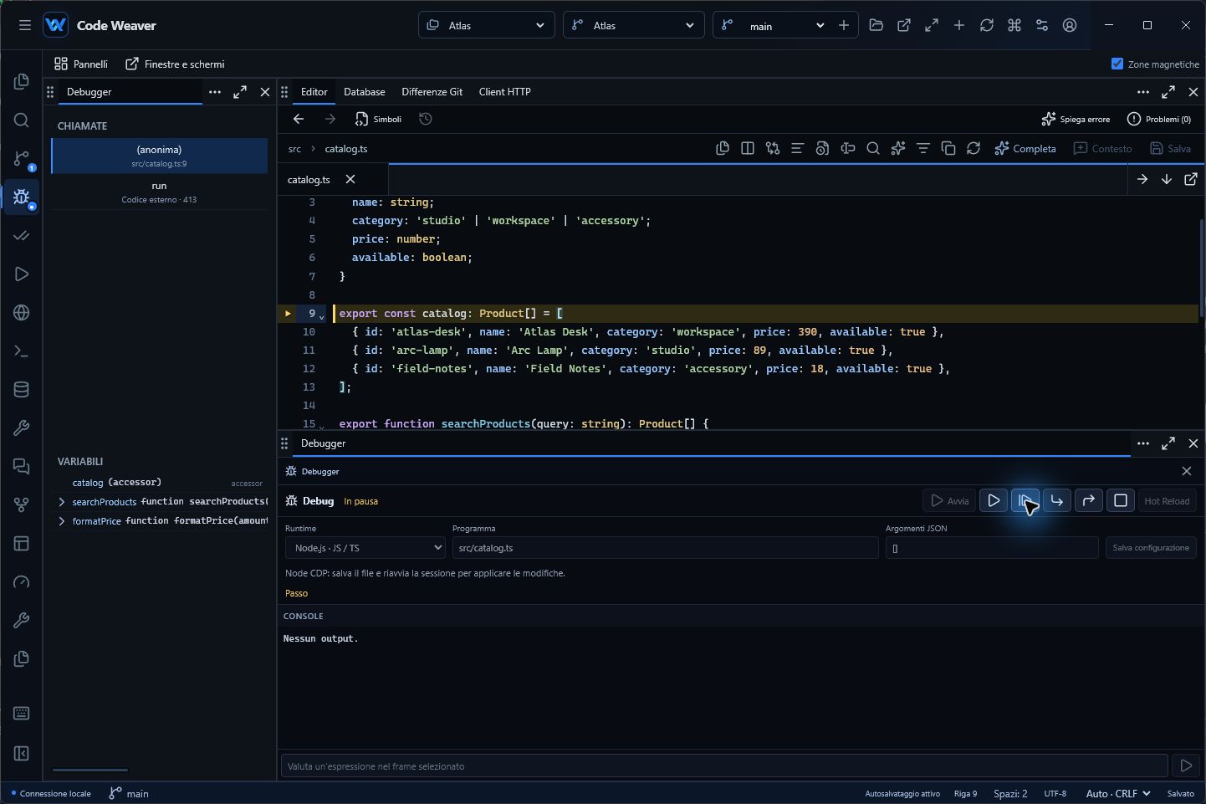
Task: Click the Step Out debugger arrow
Action: coord(1089,501)
